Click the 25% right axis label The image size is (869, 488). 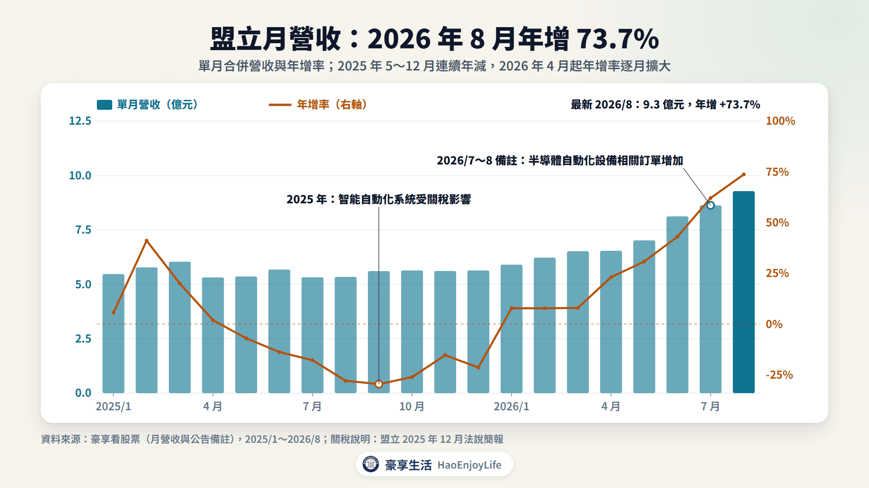point(777,273)
